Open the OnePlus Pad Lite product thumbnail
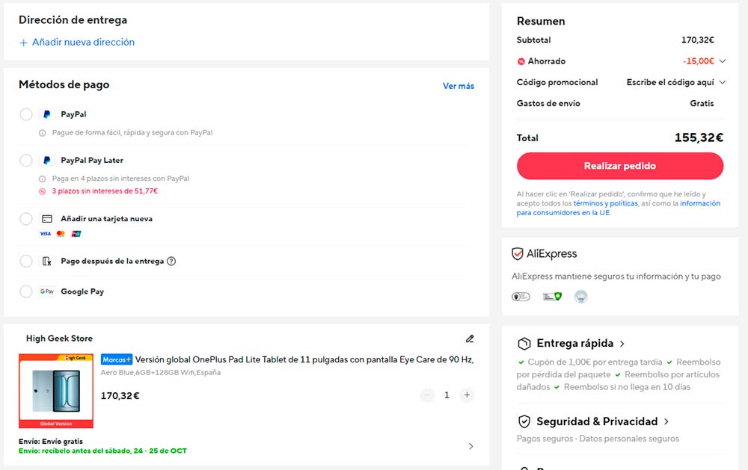The width and height of the screenshot is (748, 470). [x=56, y=391]
